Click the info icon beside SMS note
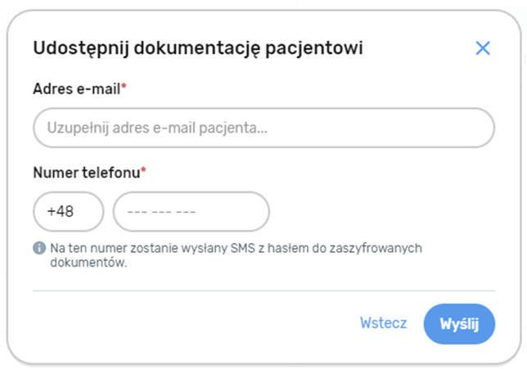Image resolution: width=527 pixels, height=369 pixels. tap(39, 248)
